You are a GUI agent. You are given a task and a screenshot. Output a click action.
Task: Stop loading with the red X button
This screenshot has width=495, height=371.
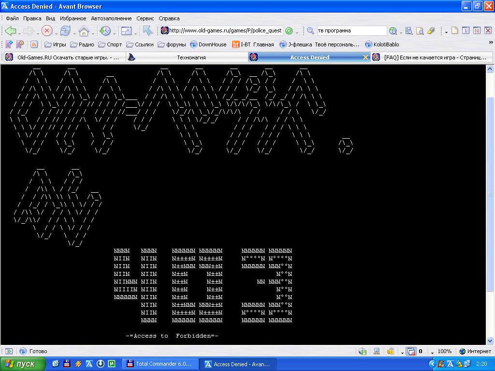[x=47, y=30]
